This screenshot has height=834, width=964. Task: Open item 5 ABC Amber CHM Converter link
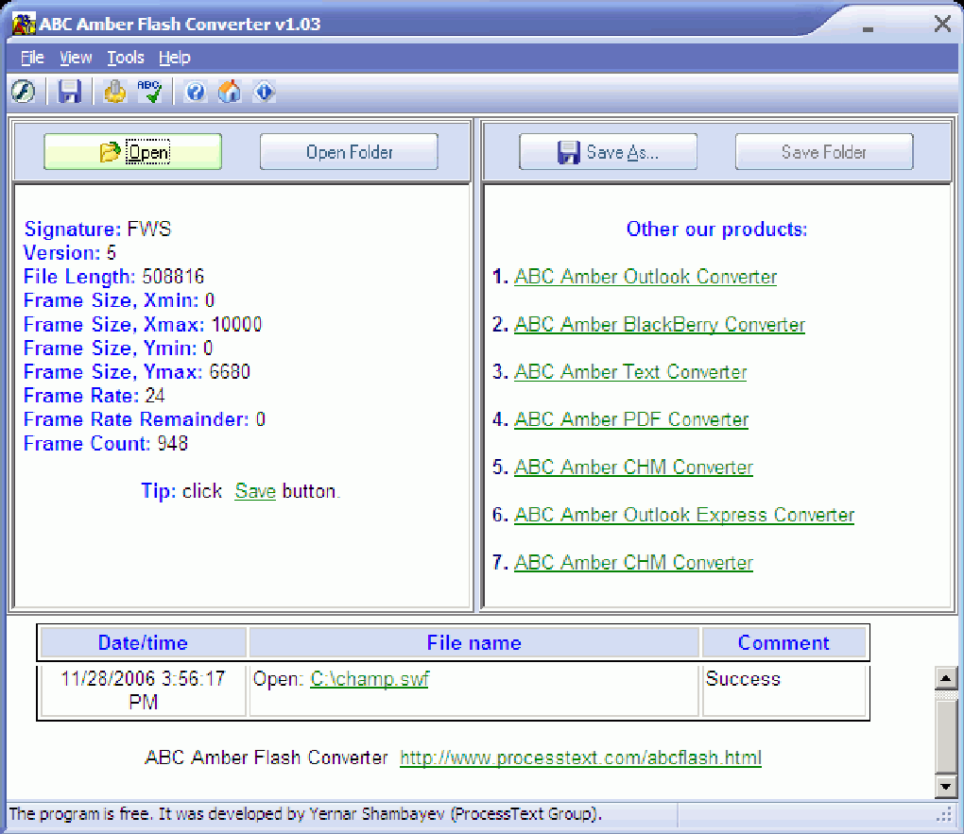(x=633, y=468)
